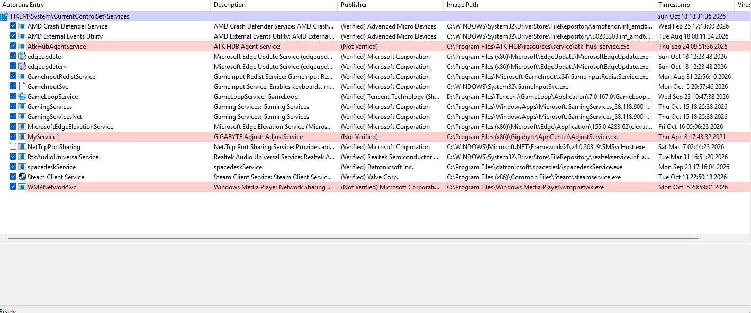
Task: Uncheck the GameLoopService checkbox
Action: click(x=13, y=97)
